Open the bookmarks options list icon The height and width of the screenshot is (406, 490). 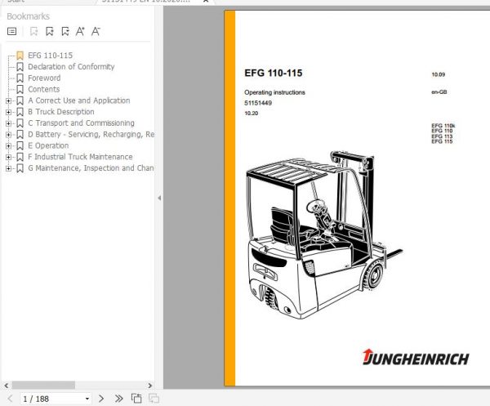tap(12, 31)
